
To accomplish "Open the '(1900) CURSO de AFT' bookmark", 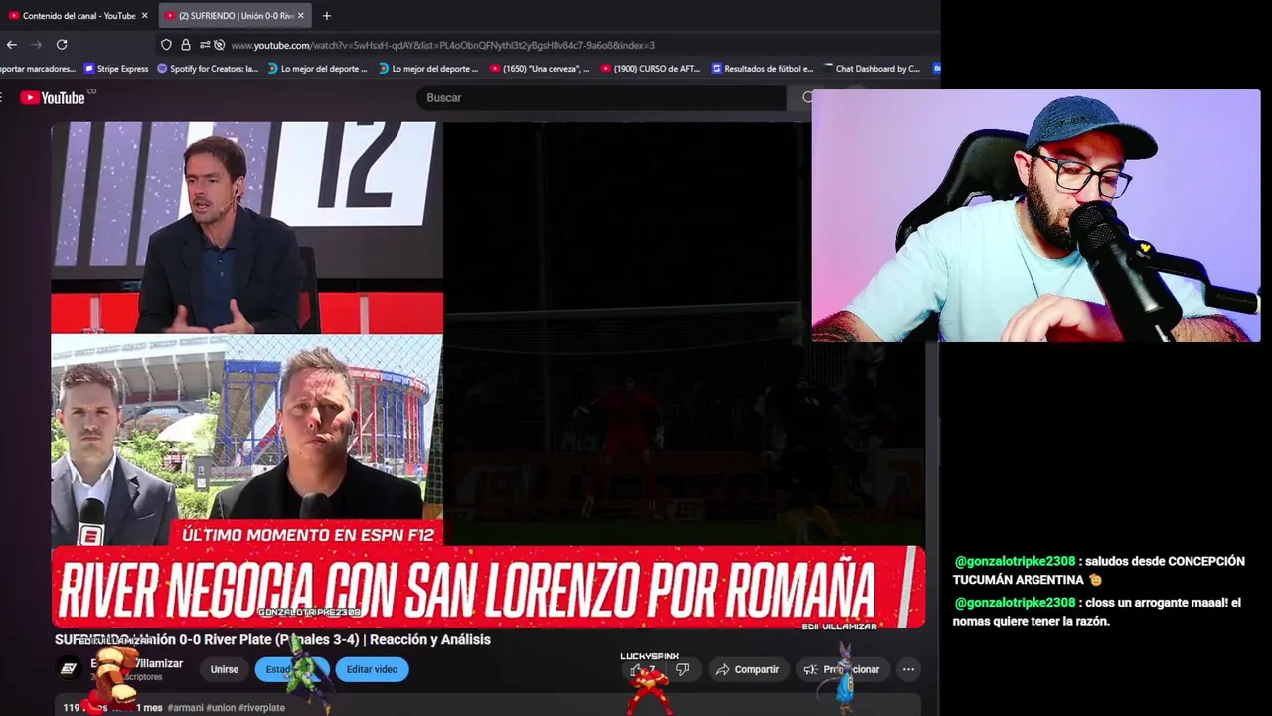I will tap(651, 69).
